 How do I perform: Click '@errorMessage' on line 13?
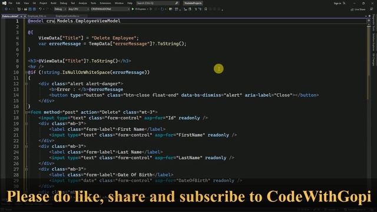click(106, 90)
